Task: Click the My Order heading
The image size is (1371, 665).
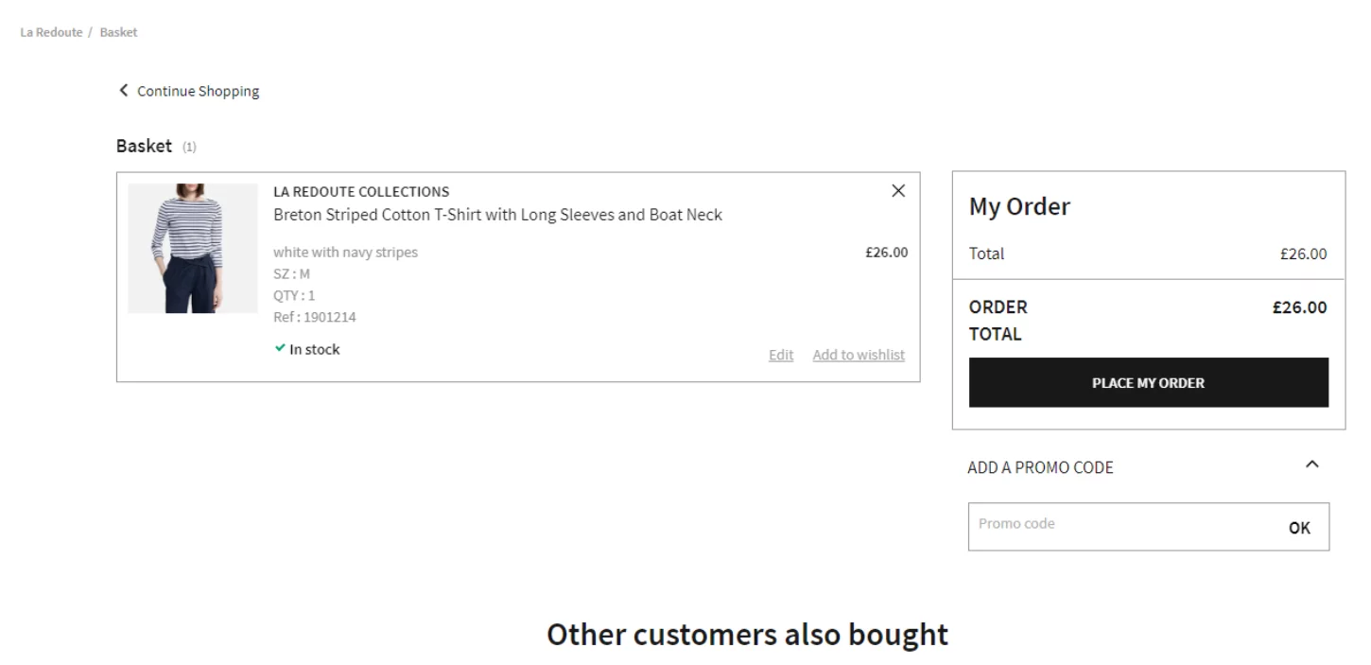Action: tap(1019, 207)
